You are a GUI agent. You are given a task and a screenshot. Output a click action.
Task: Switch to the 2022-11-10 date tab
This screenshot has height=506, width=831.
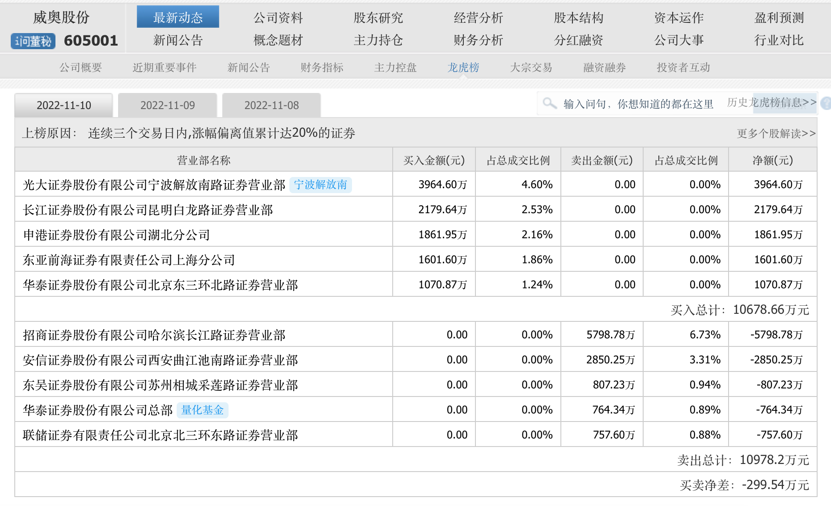[64, 105]
